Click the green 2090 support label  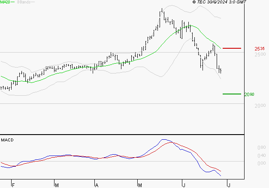click(249, 94)
